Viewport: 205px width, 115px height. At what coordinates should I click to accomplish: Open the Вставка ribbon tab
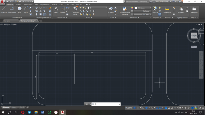[x=18, y=5]
